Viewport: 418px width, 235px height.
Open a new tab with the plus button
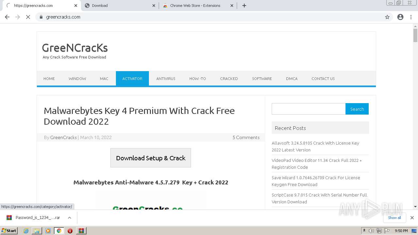[x=244, y=6]
